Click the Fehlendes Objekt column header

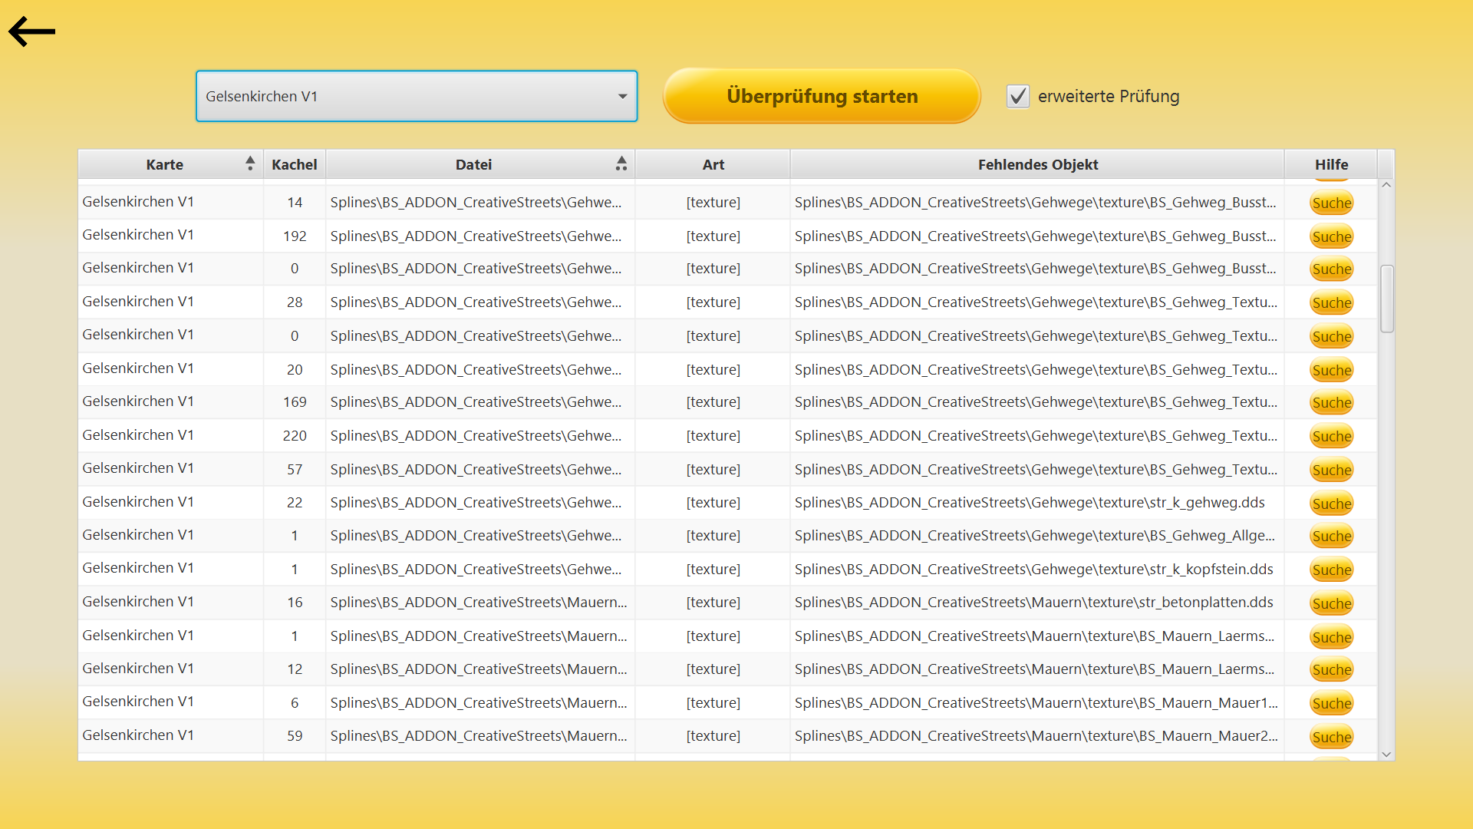[x=1037, y=164]
